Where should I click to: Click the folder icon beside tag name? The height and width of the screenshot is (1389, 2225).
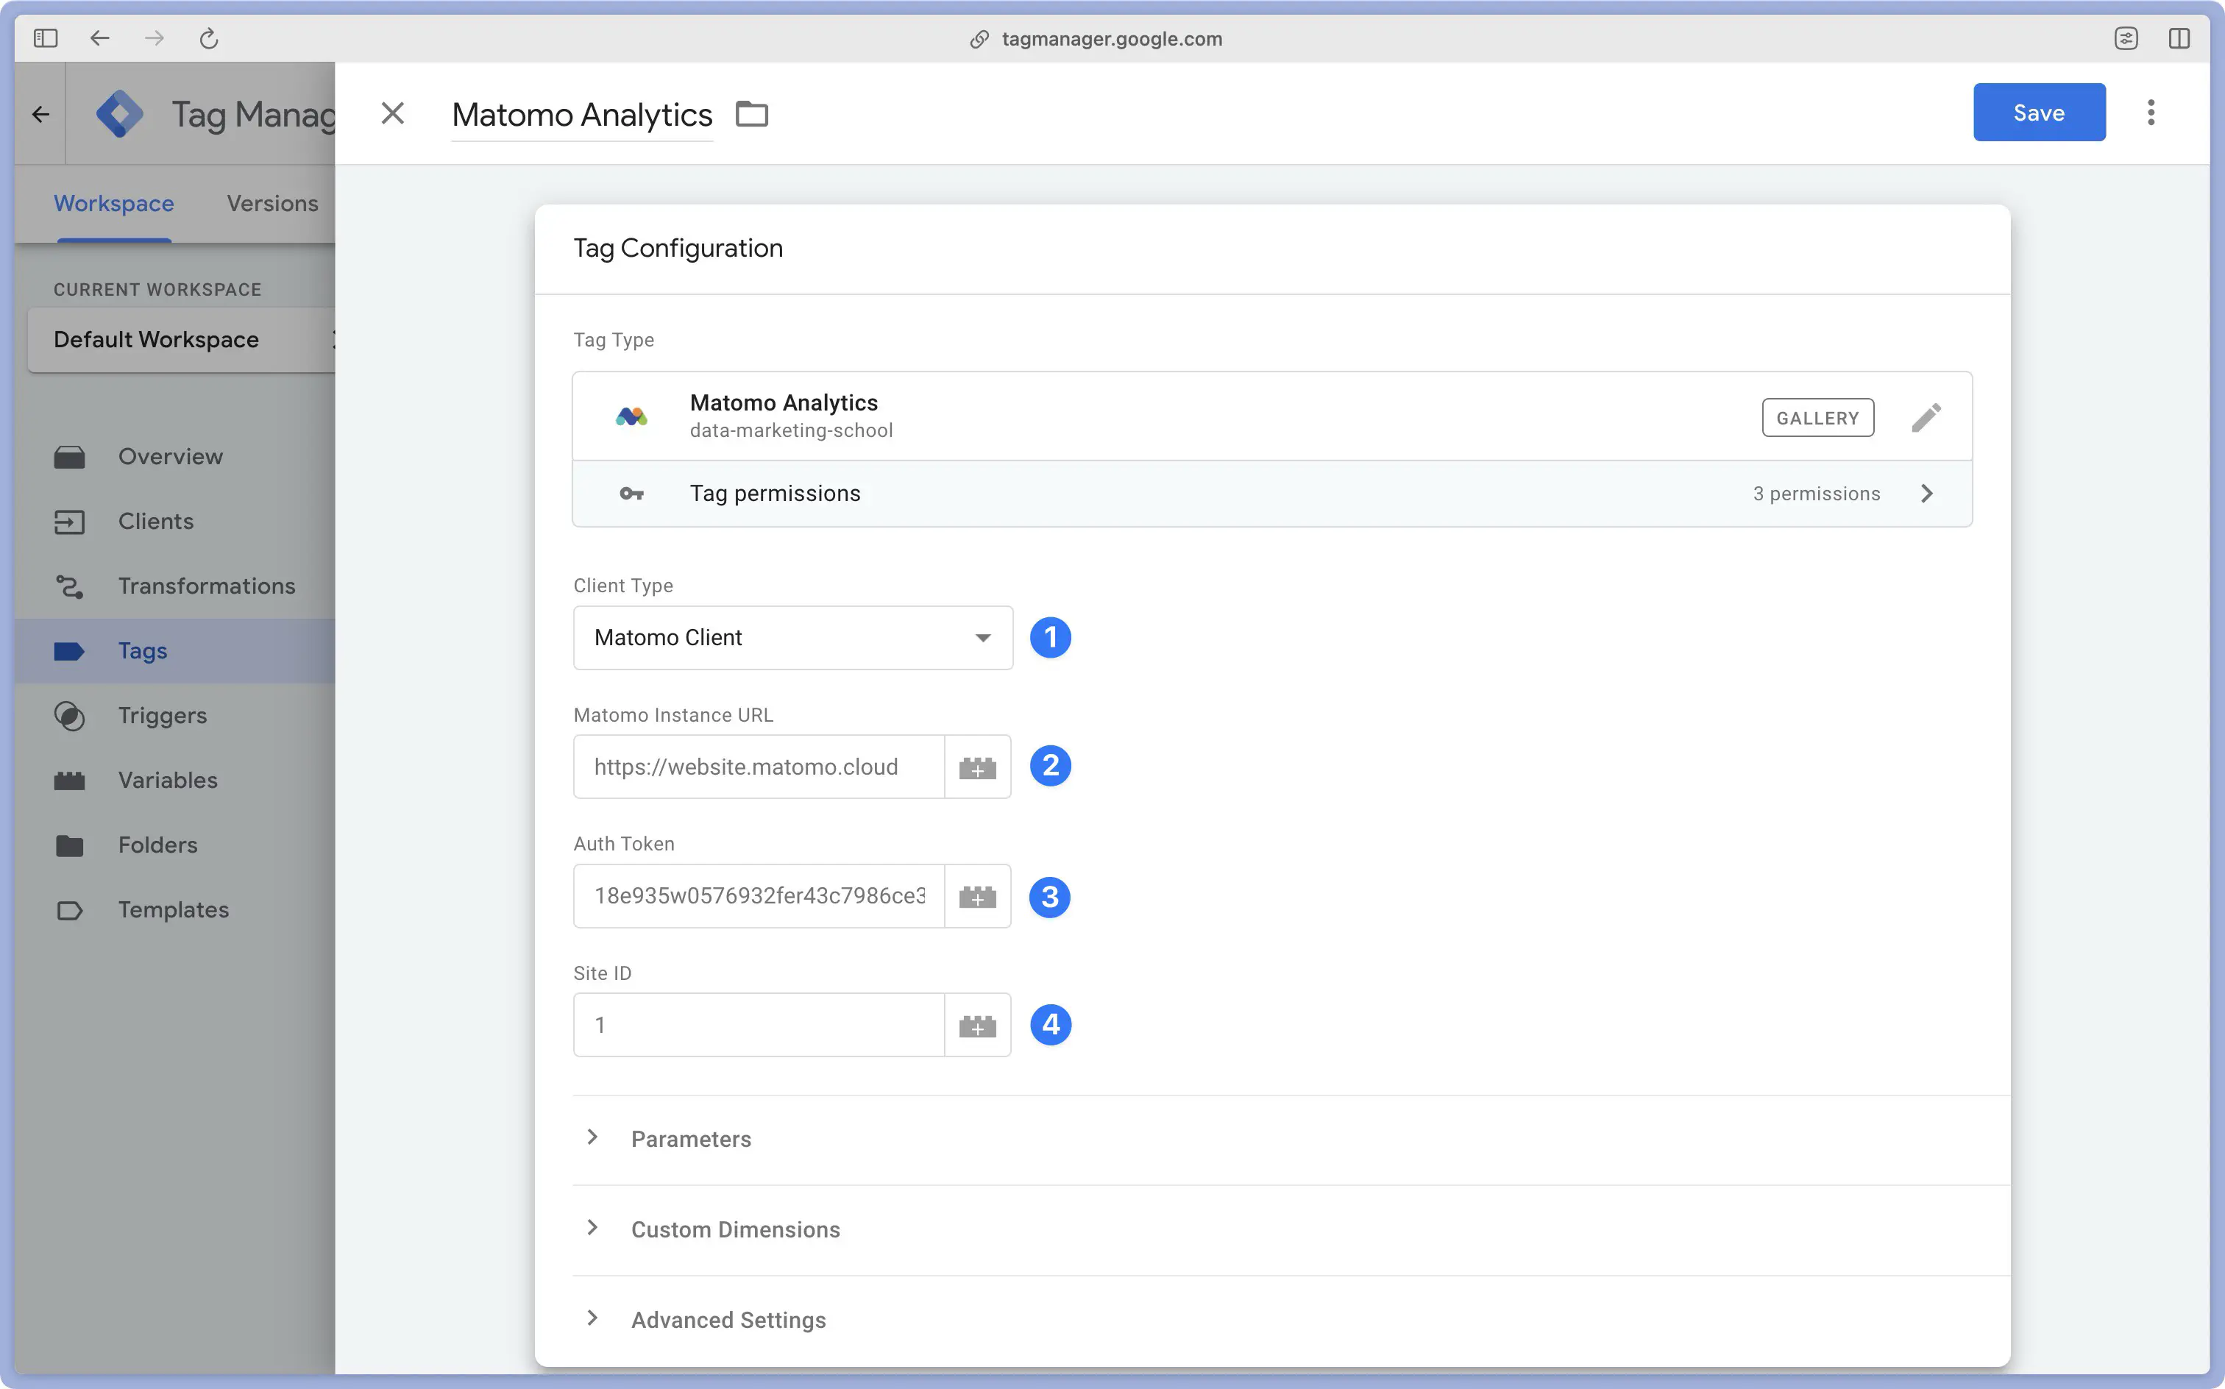751,114
